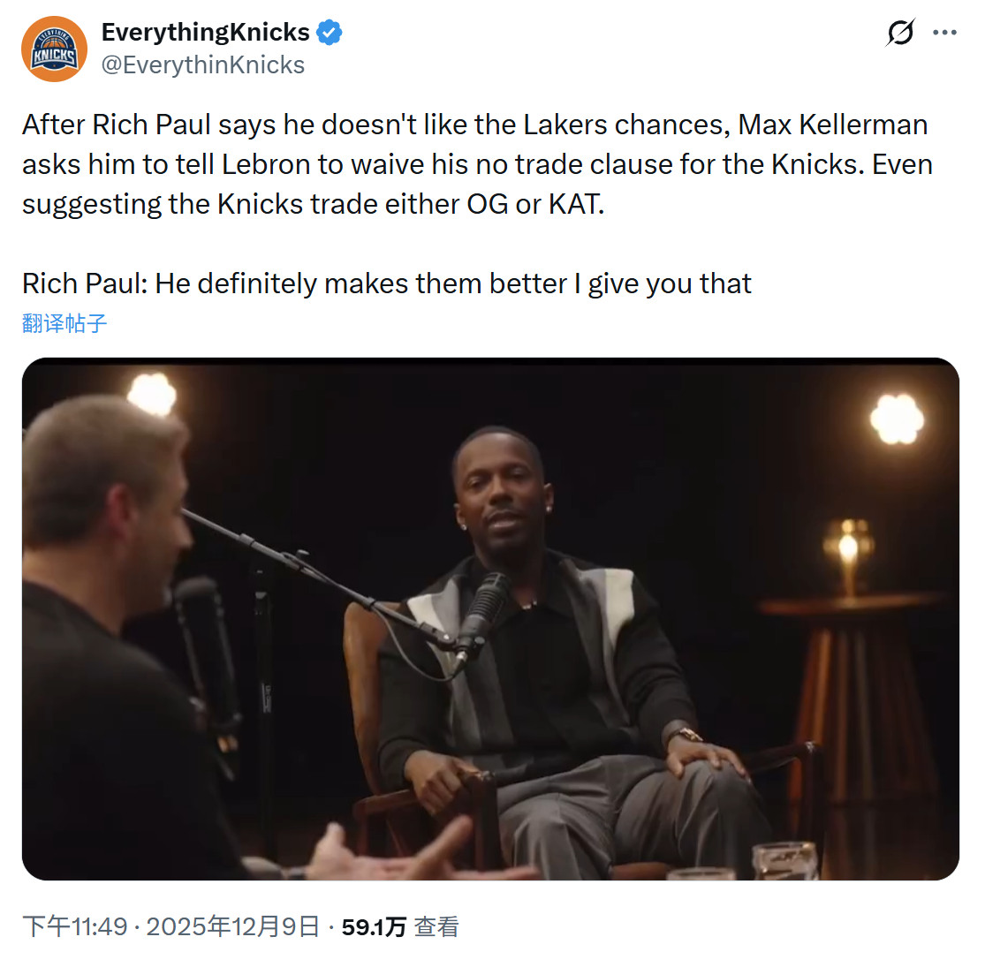
Task: Open the @EverythinKnicks handle link
Action: (203, 65)
